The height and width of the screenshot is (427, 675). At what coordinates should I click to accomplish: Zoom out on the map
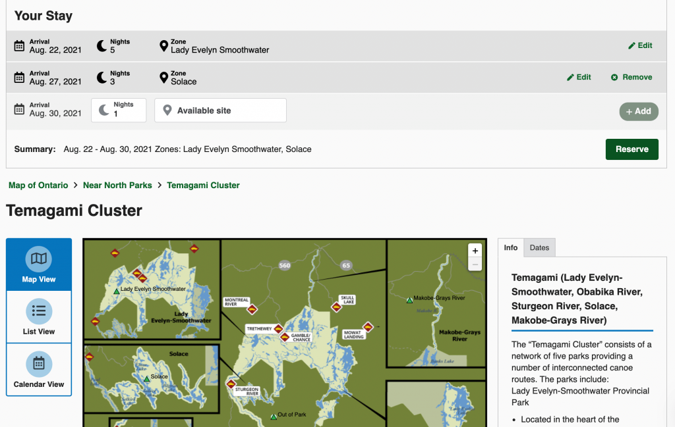click(x=475, y=264)
